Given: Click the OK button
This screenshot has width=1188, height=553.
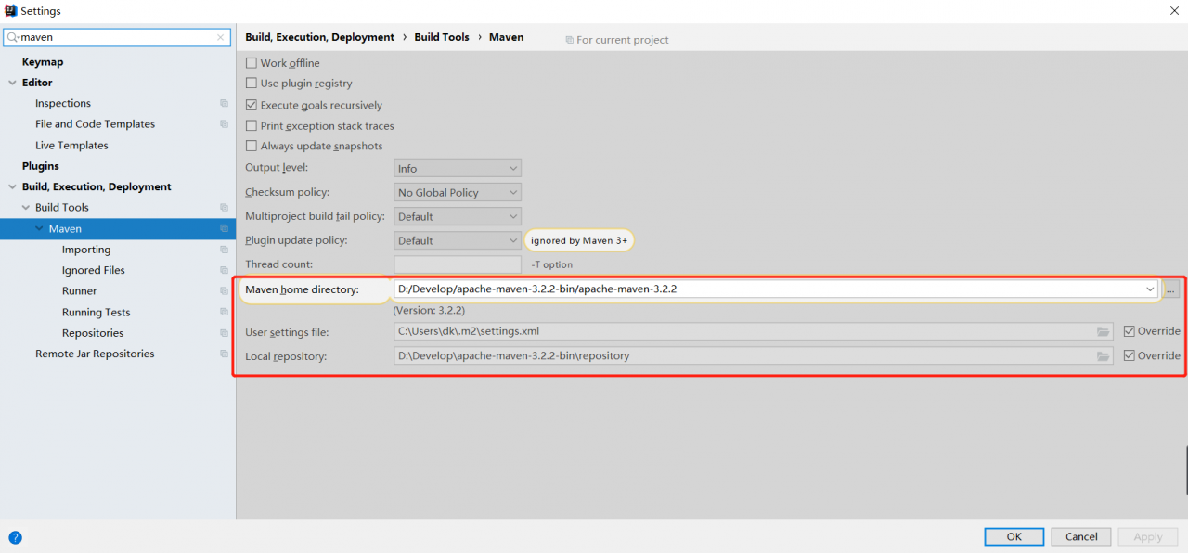Looking at the screenshot, I should tap(1014, 536).
